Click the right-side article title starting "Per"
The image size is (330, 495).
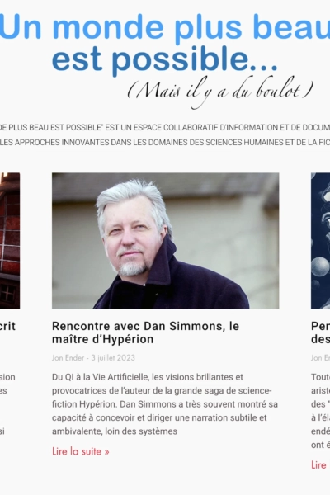pyautogui.click(x=321, y=332)
